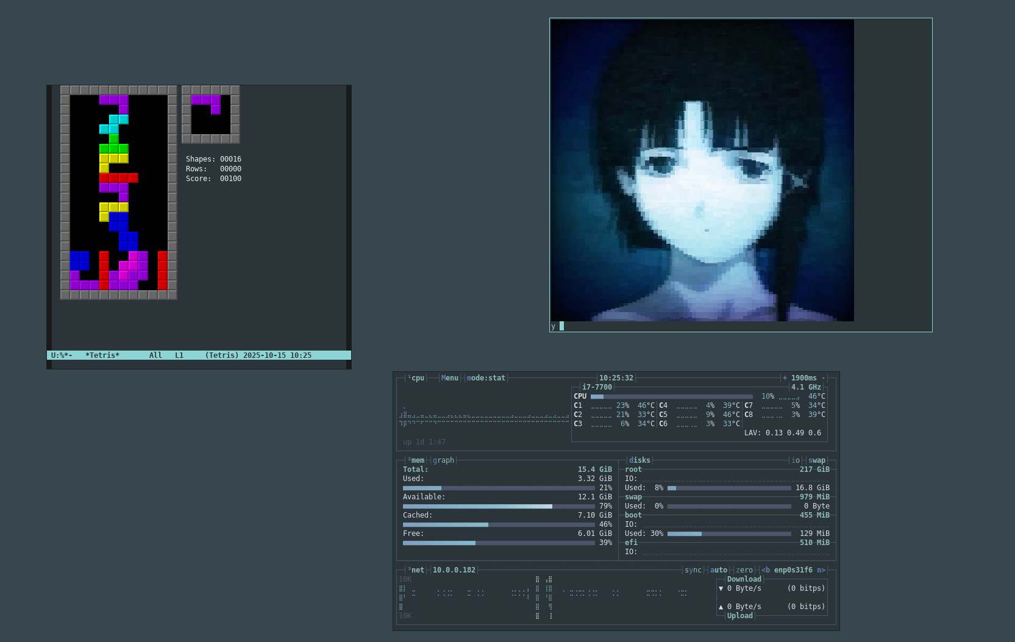The width and height of the screenshot is (1015, 642).
Task: Toggle the disks panel in btop
Action: click(x=639, y=460)
